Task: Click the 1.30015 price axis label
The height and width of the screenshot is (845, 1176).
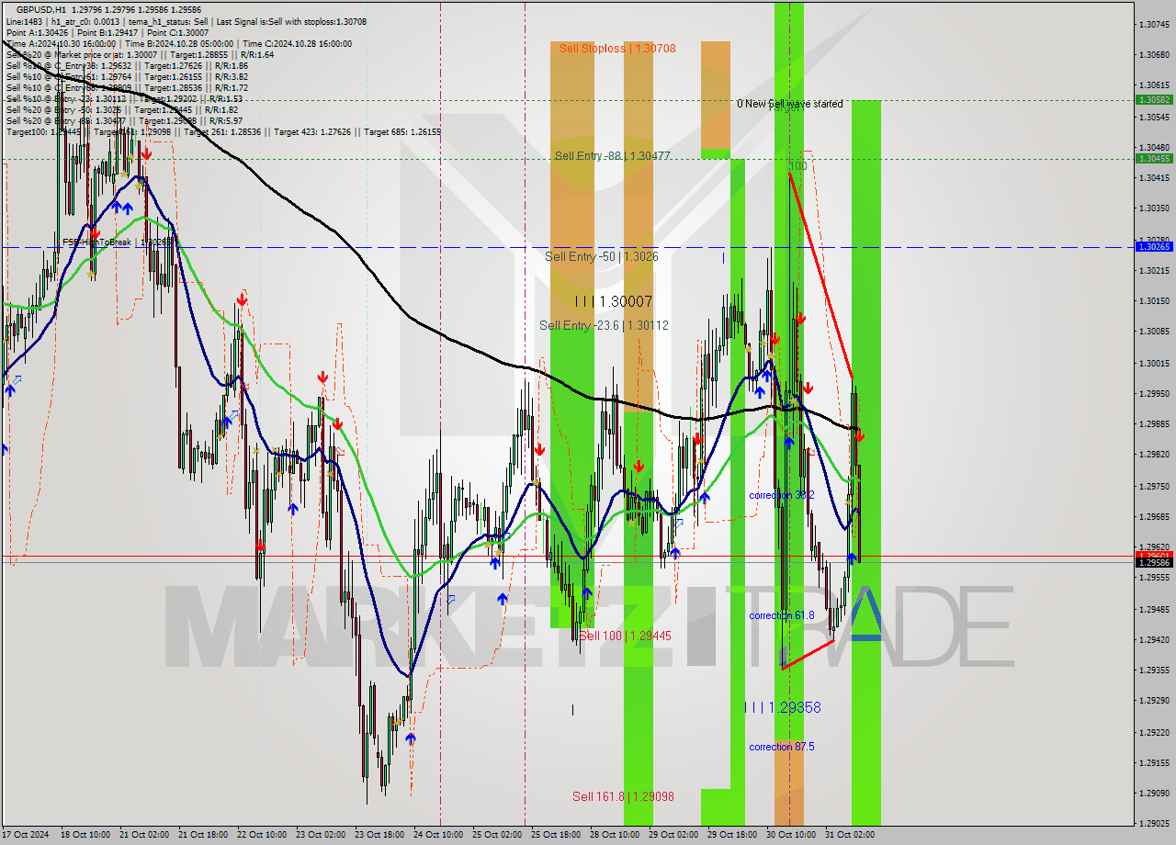Action: click(x=1154, y=363)
